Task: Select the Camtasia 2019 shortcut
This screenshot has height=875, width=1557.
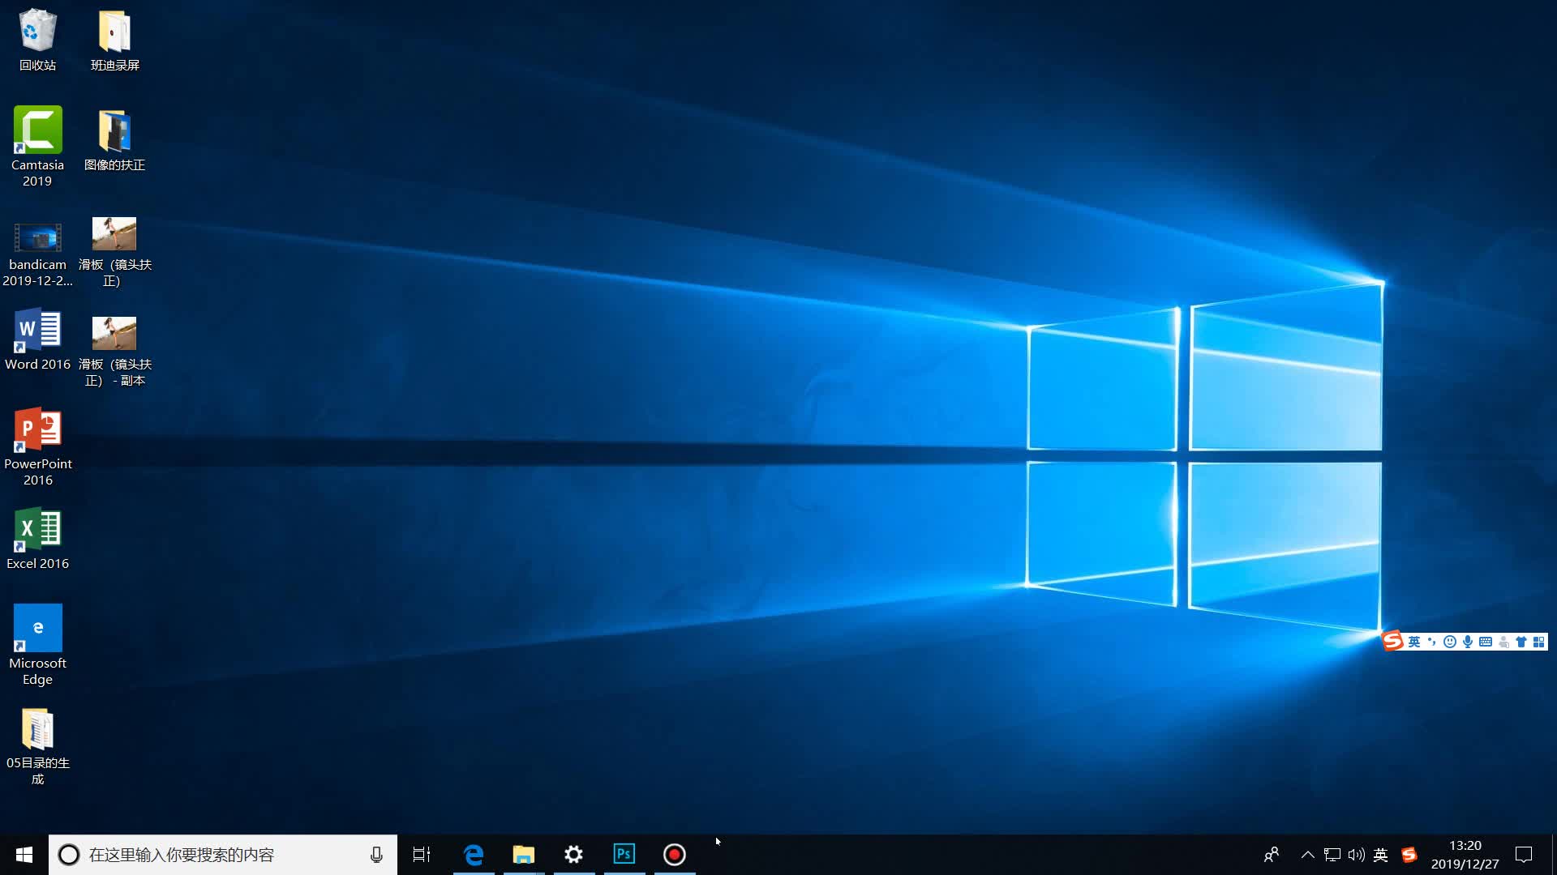Action: 37,147
